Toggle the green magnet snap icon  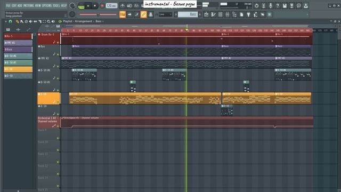[x=10, y=21]
